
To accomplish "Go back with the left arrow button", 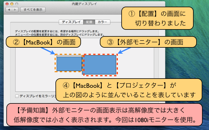I will pos(9,10).
